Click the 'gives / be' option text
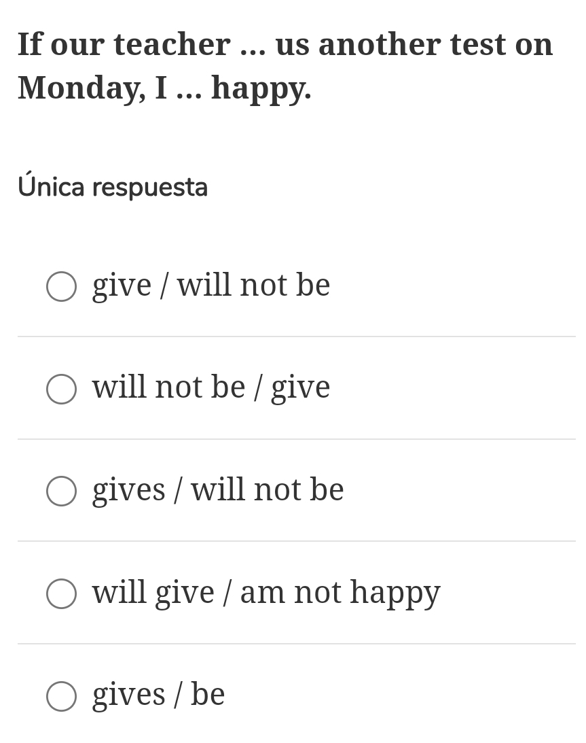 click(158, 695)
